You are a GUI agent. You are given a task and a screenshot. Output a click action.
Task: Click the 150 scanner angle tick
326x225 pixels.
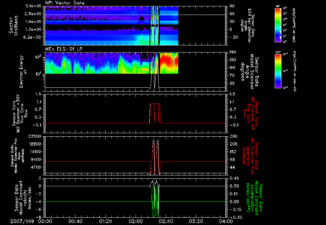pyautogui.click(x=233, y=60)
